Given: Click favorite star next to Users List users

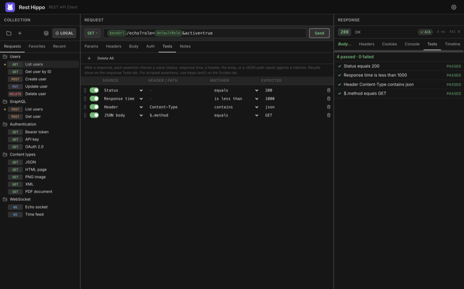Looking at the screenshot, I should pos(5,64).
